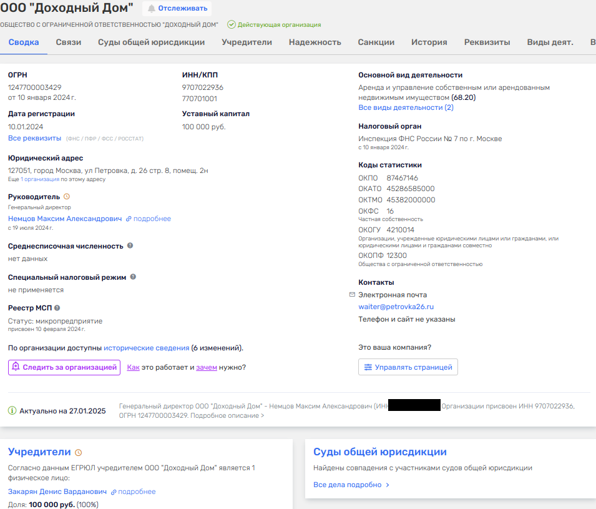
Task: Open founder Закарян Денис Варданович link
Action: (57, 492)
